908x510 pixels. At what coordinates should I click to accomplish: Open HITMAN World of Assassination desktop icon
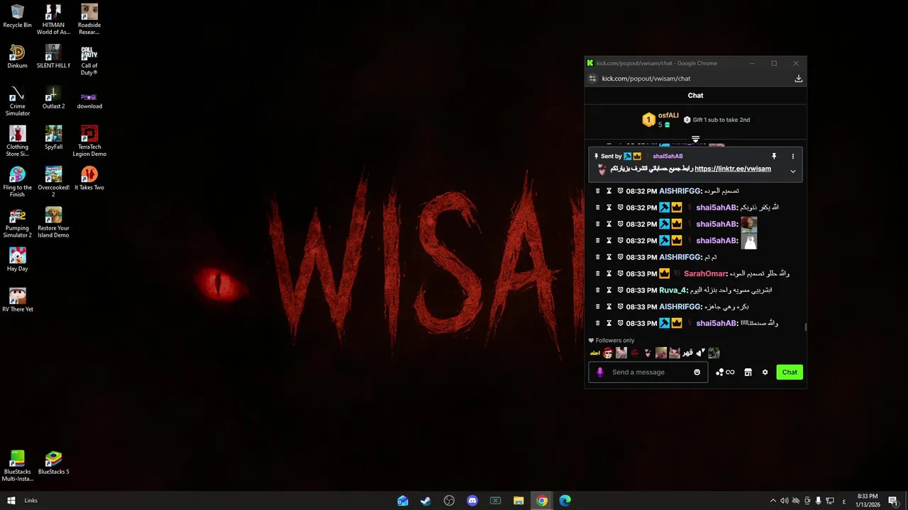pyautogui.click(x=53, y=20)
